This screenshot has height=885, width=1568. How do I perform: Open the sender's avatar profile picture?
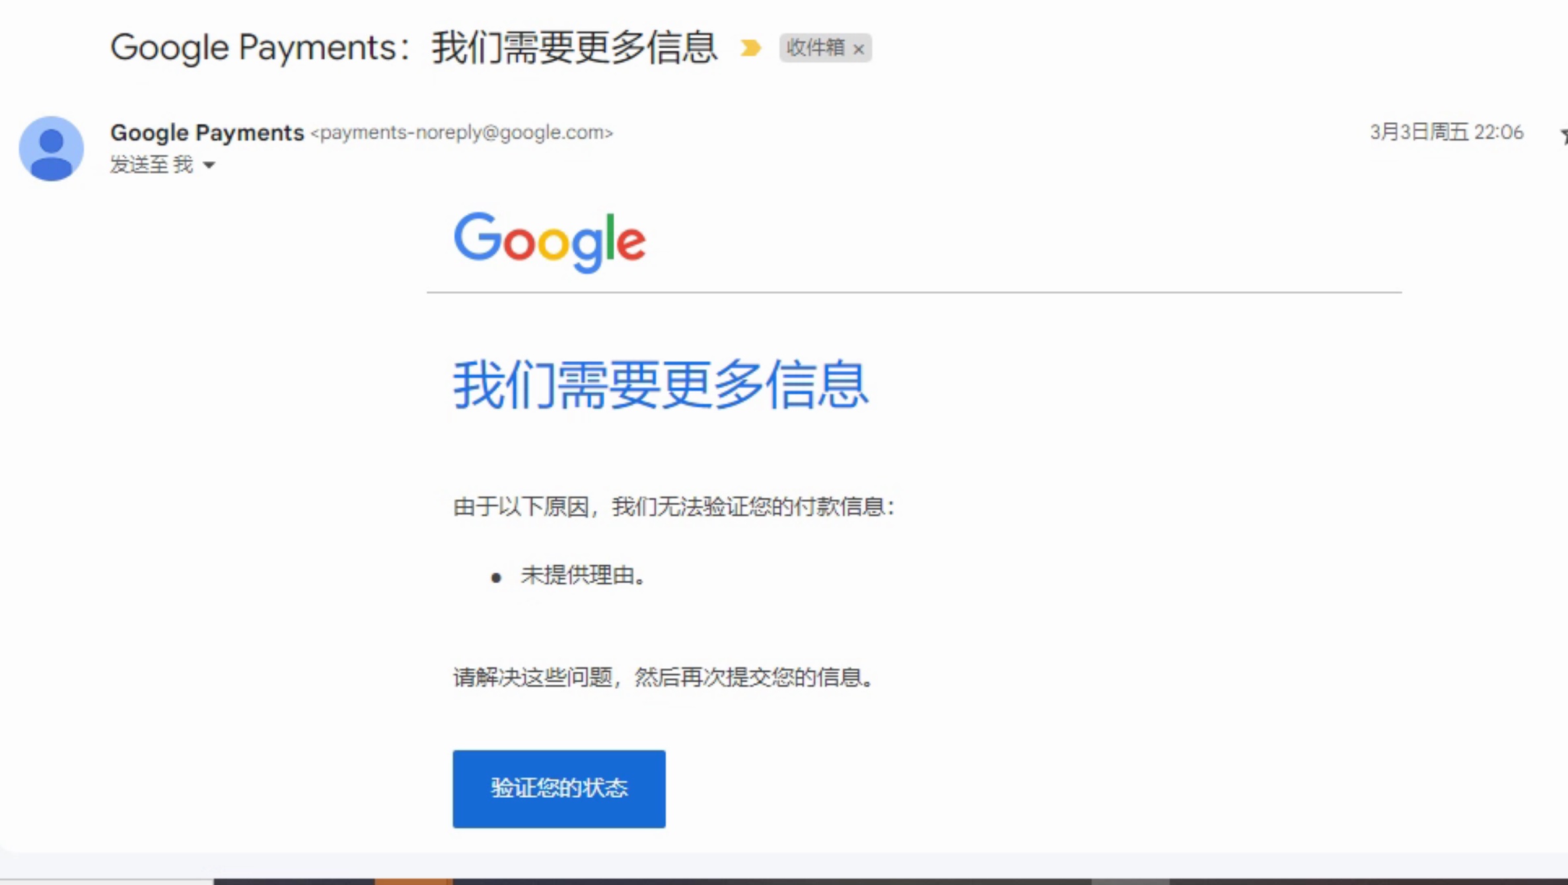point(52,149)
